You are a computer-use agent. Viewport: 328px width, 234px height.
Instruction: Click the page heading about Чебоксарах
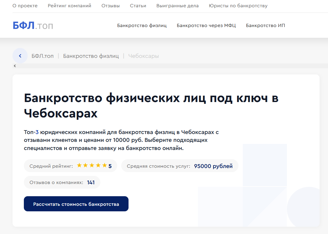tap(151, 106)
